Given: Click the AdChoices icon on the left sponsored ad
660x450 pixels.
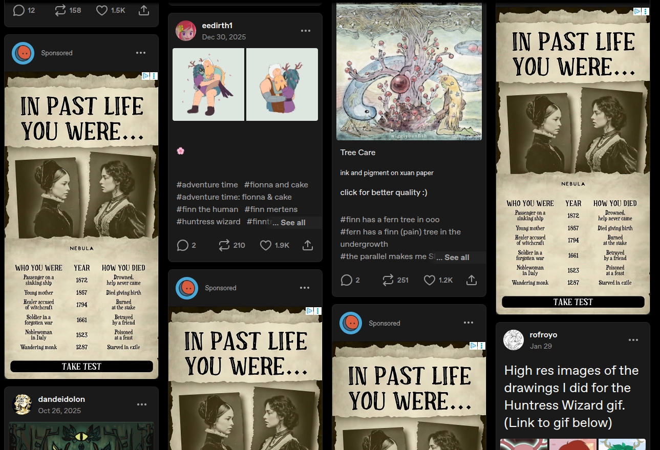Looking at the screenshot, I should tap(145, 76).
